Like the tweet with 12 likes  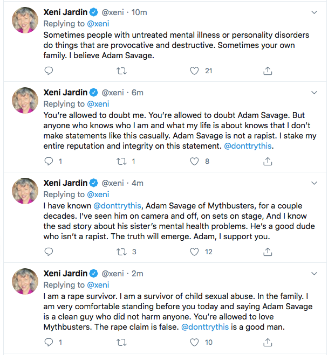coord(195,252)
